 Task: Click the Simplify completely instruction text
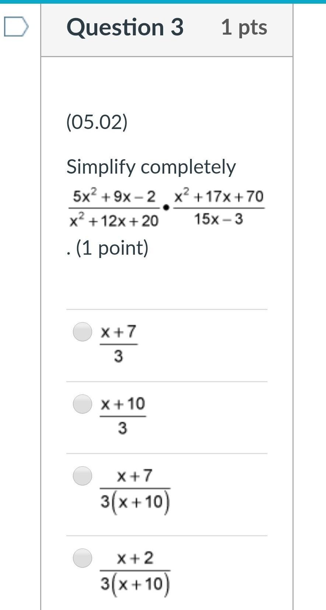tap(151, 167)
